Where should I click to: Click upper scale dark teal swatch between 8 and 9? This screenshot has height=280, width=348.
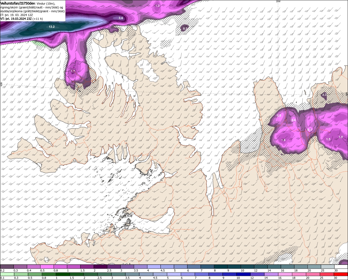[x=221, y=267]
